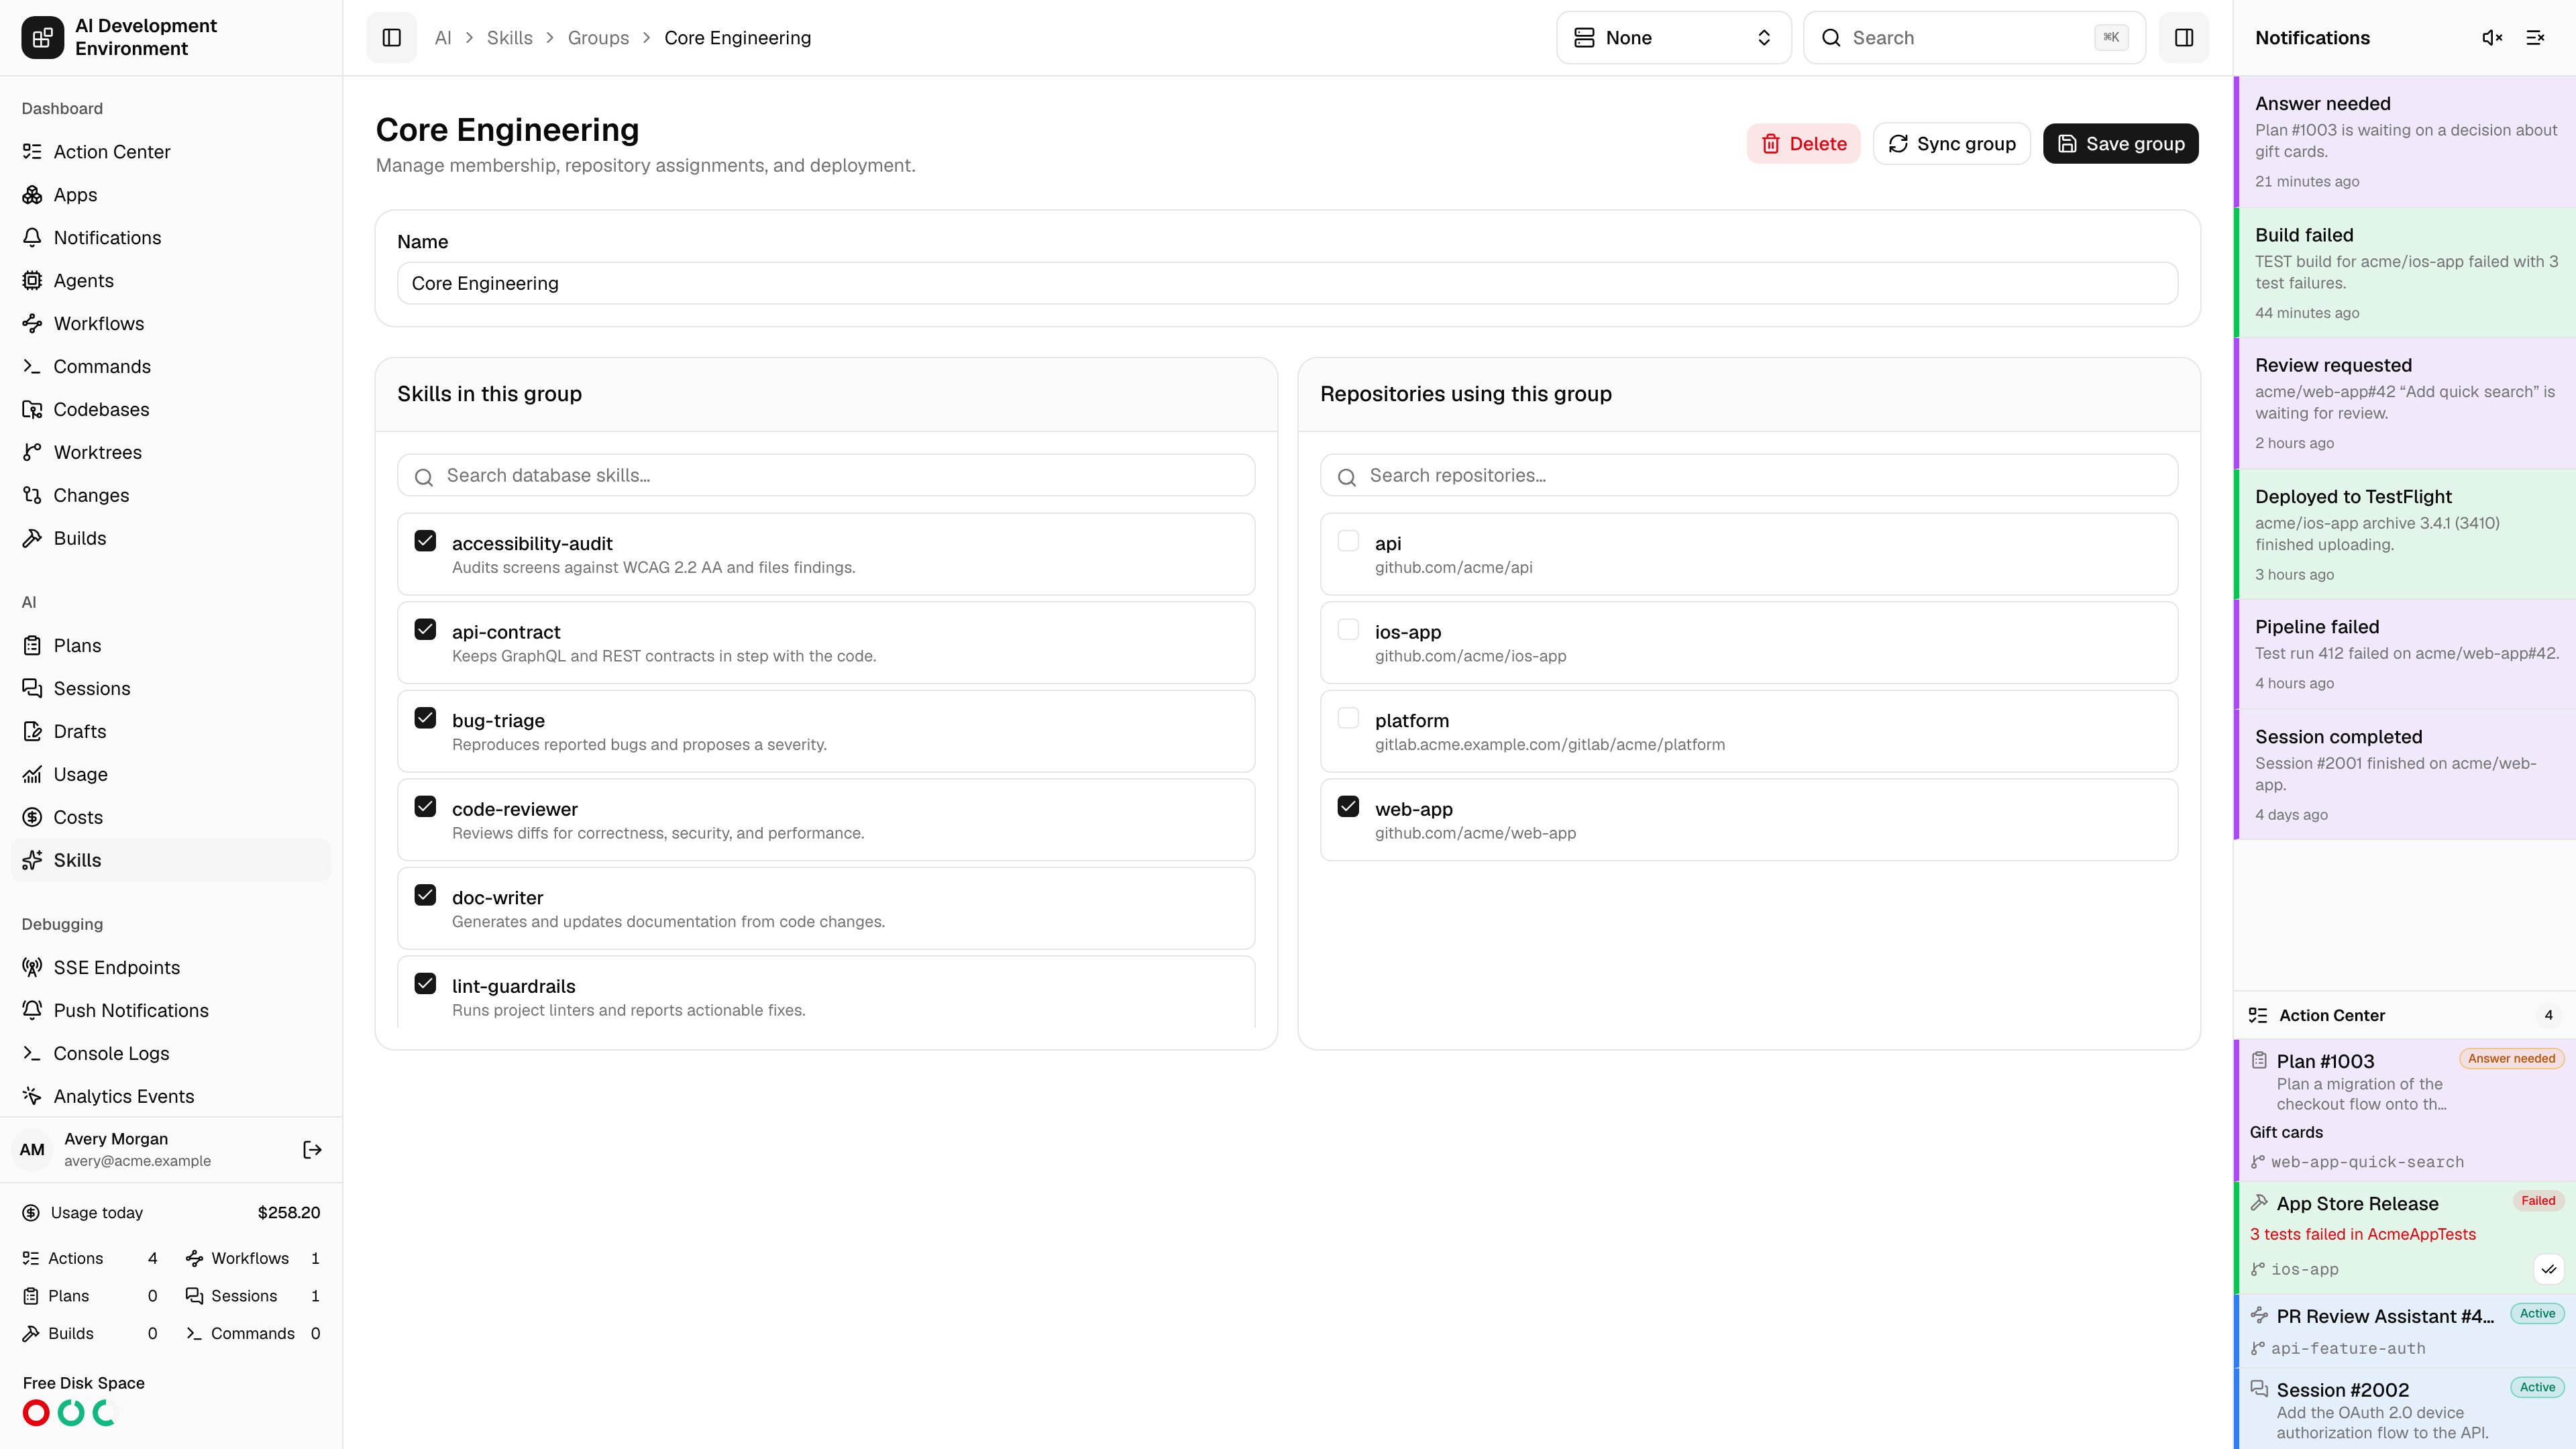This screenshot has width=2576, height=1449.
Task: Open Agents from the sidebar
Action: (x=171, y=281)
